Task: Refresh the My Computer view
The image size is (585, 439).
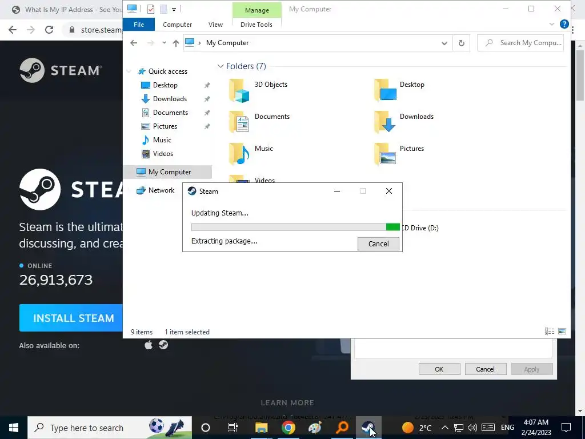Action: click(461, 43)
